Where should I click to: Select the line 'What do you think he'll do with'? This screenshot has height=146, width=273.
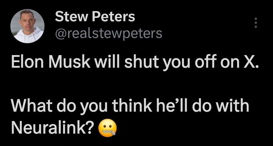coord(130,106)
